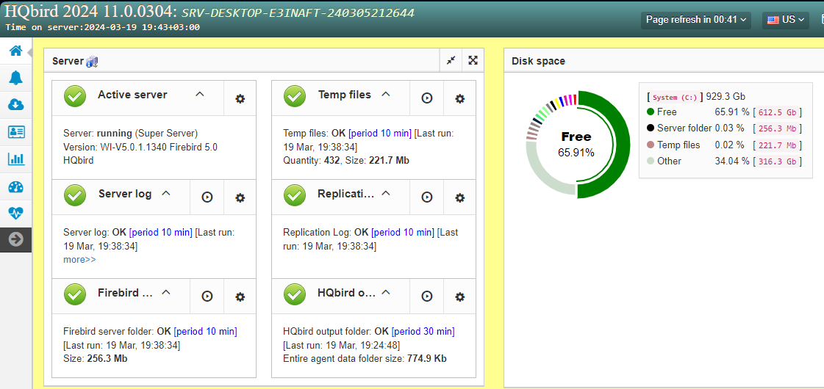
Task: Open the US language dropdown
Action: click(786, 20)
